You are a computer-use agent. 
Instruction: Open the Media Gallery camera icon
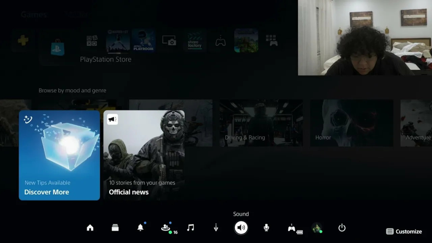pyautogui.click(x=169, y=40)
